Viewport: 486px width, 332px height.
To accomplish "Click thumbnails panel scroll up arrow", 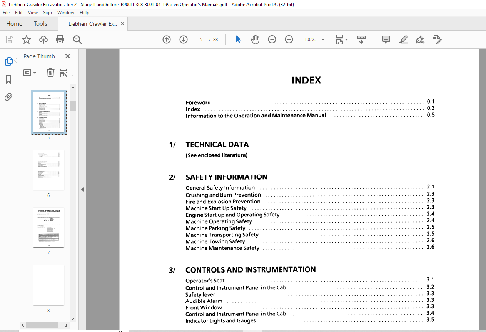I will pyautogui.click(x=73, y=88).
